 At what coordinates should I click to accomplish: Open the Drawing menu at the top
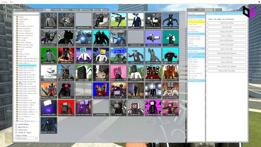click(4, 2)
